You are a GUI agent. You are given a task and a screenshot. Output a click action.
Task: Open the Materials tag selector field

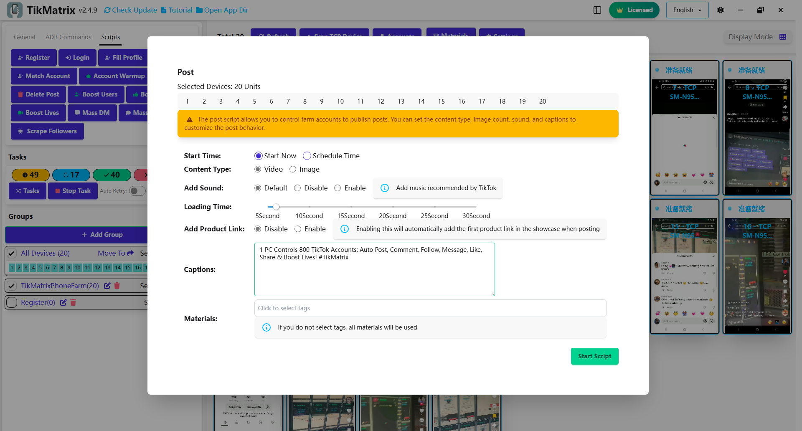point(430,308)
